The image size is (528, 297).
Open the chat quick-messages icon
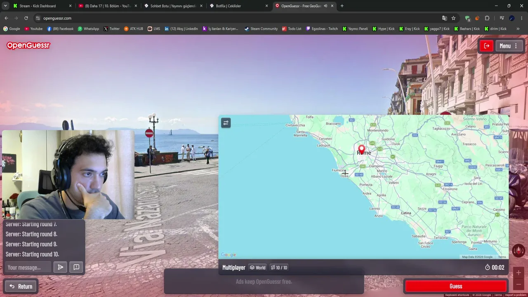pos(76,267)
